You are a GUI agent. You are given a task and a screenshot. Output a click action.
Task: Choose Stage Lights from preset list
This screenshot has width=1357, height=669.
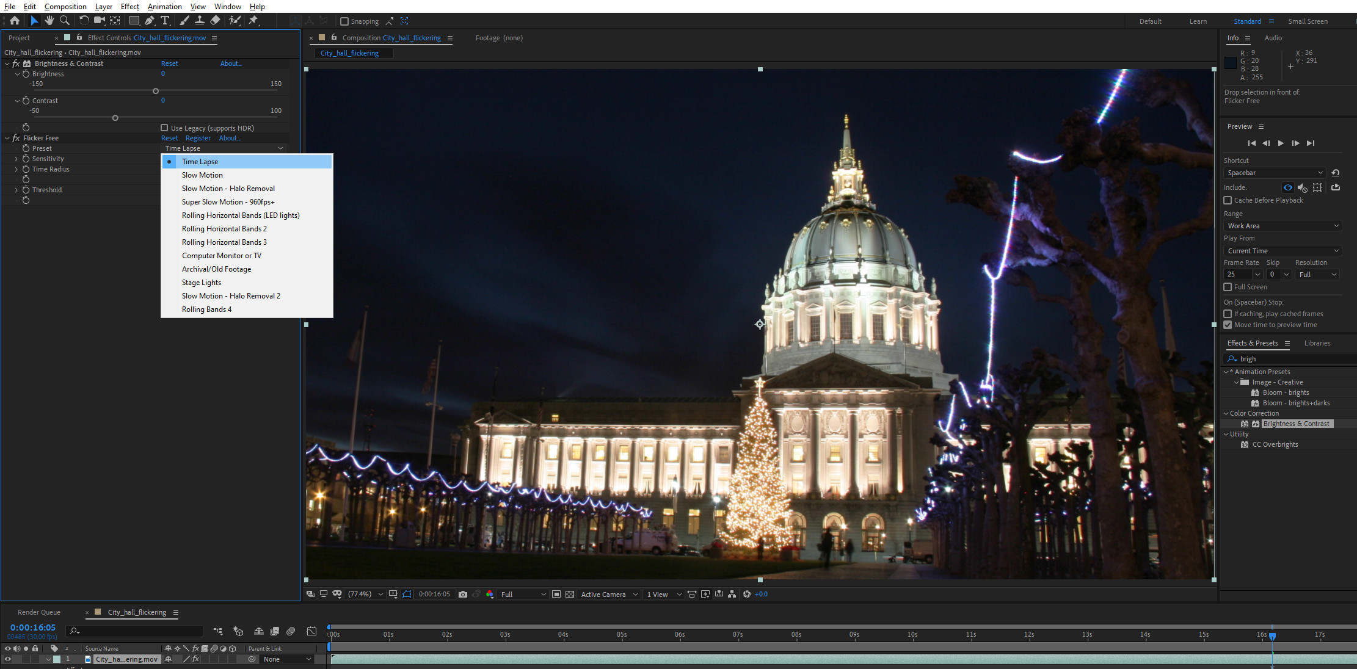[202, 283]
